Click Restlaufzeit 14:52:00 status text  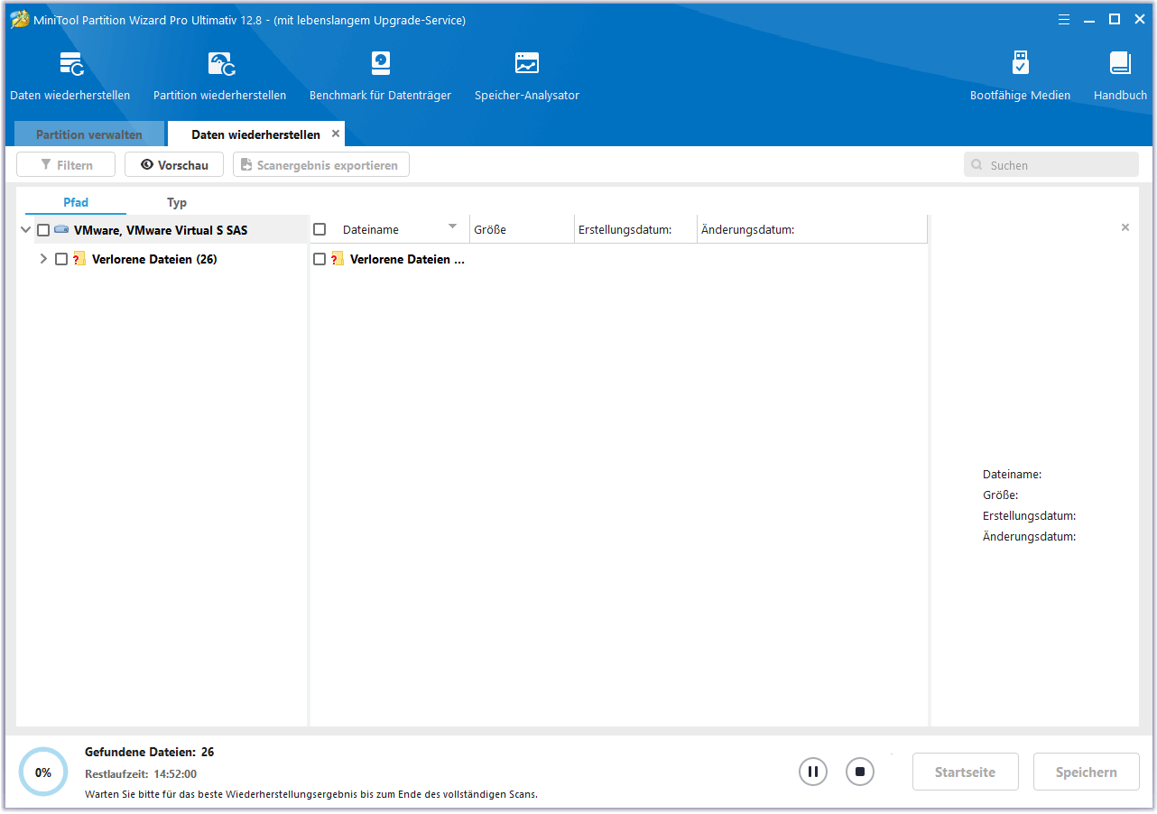pyautogui.click(x=141, y=774)
